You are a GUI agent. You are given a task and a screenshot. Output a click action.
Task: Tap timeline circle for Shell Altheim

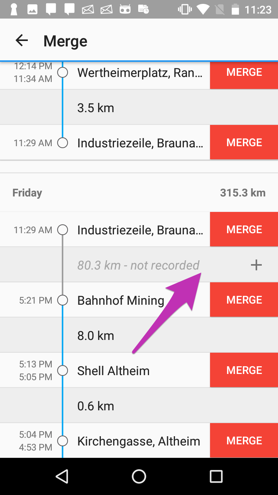click(x=63, y=370)
